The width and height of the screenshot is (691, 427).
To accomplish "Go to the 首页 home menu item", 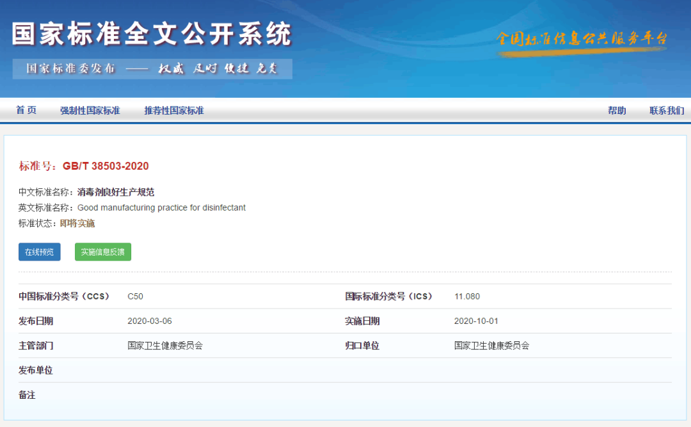I will 26,110.
